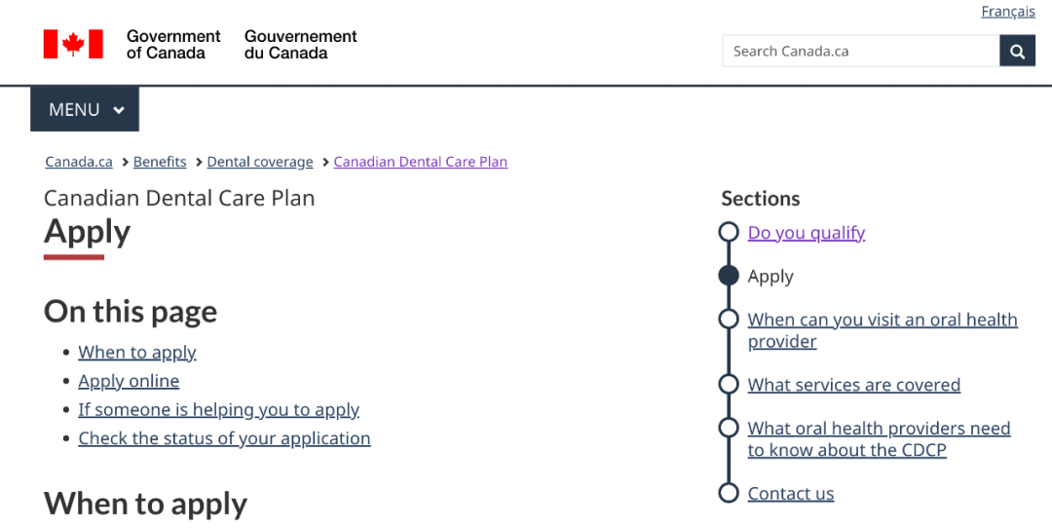This screenshot has width=1052, height=529.
Task: Click the circle marker beside What services are covered
Action: [x=729, y=384]
